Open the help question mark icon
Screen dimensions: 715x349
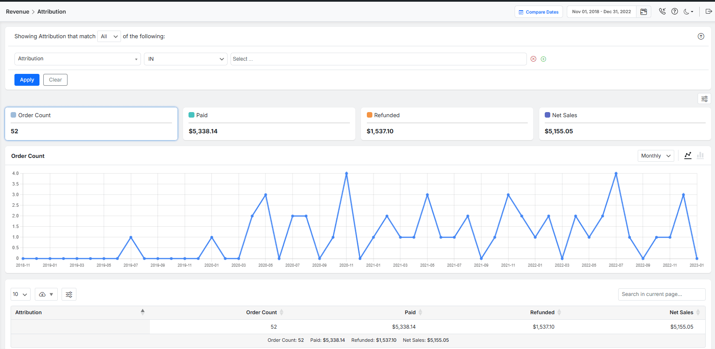(x=674, y=11)
